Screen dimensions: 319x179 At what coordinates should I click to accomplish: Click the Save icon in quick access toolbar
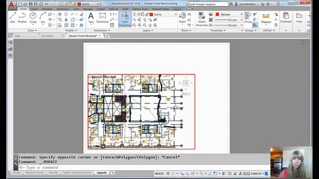coord(30,4)
